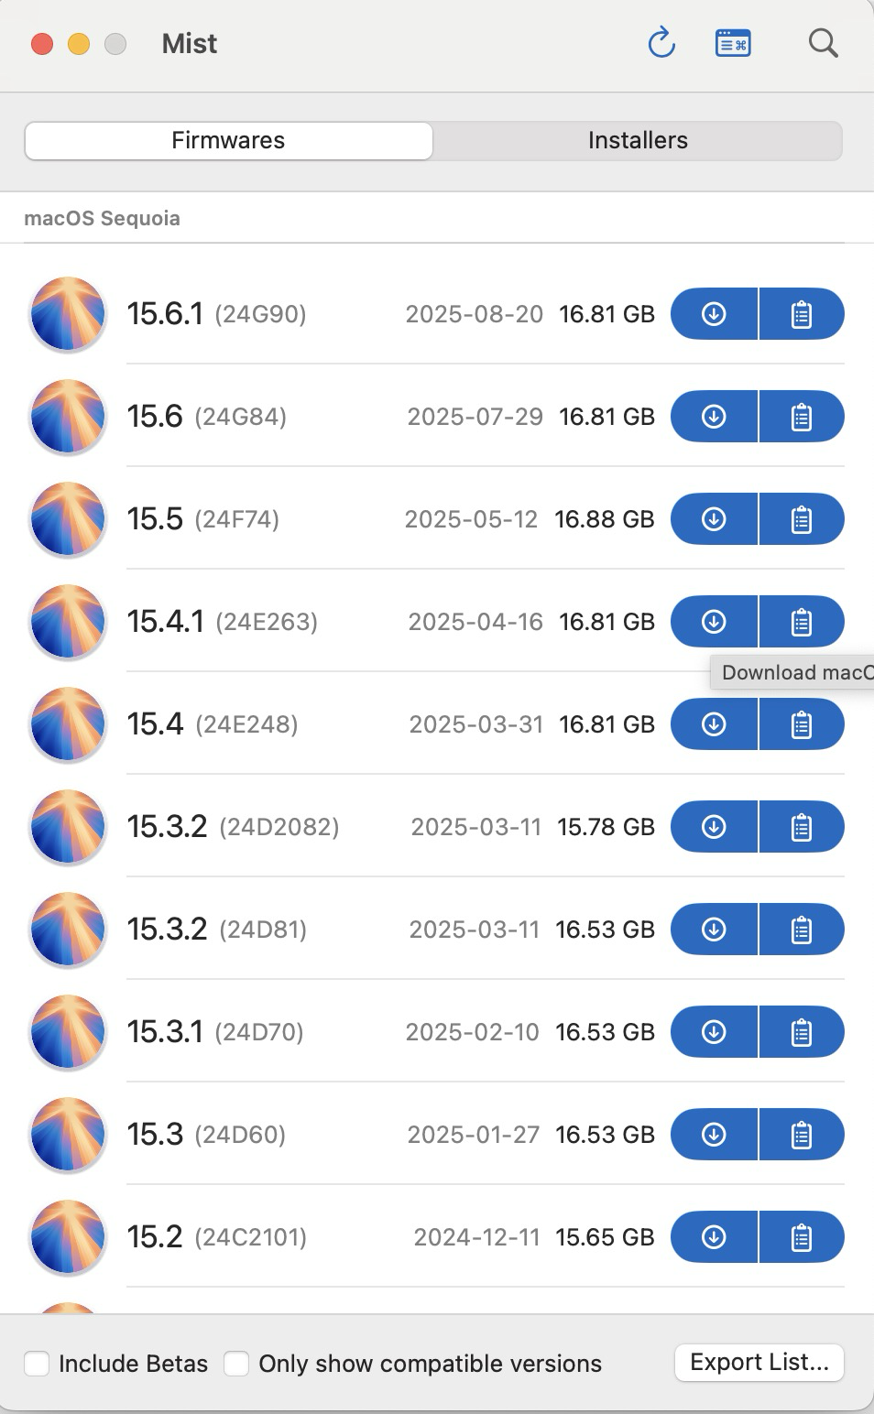Image resolution: width=874 pixels, height=1414 pixels.
Task: Download macOS 15.4.1 (24E263) firmware
Action: point(714,622)
